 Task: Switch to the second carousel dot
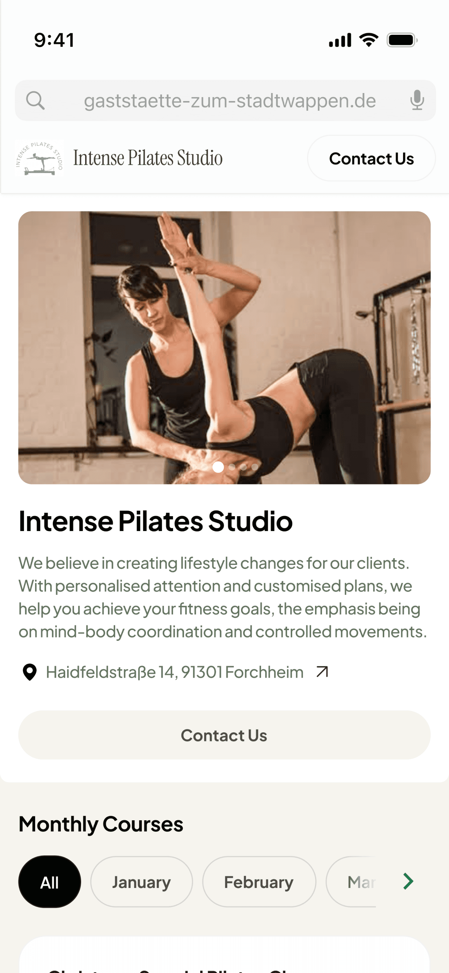(x=232, y=467)
